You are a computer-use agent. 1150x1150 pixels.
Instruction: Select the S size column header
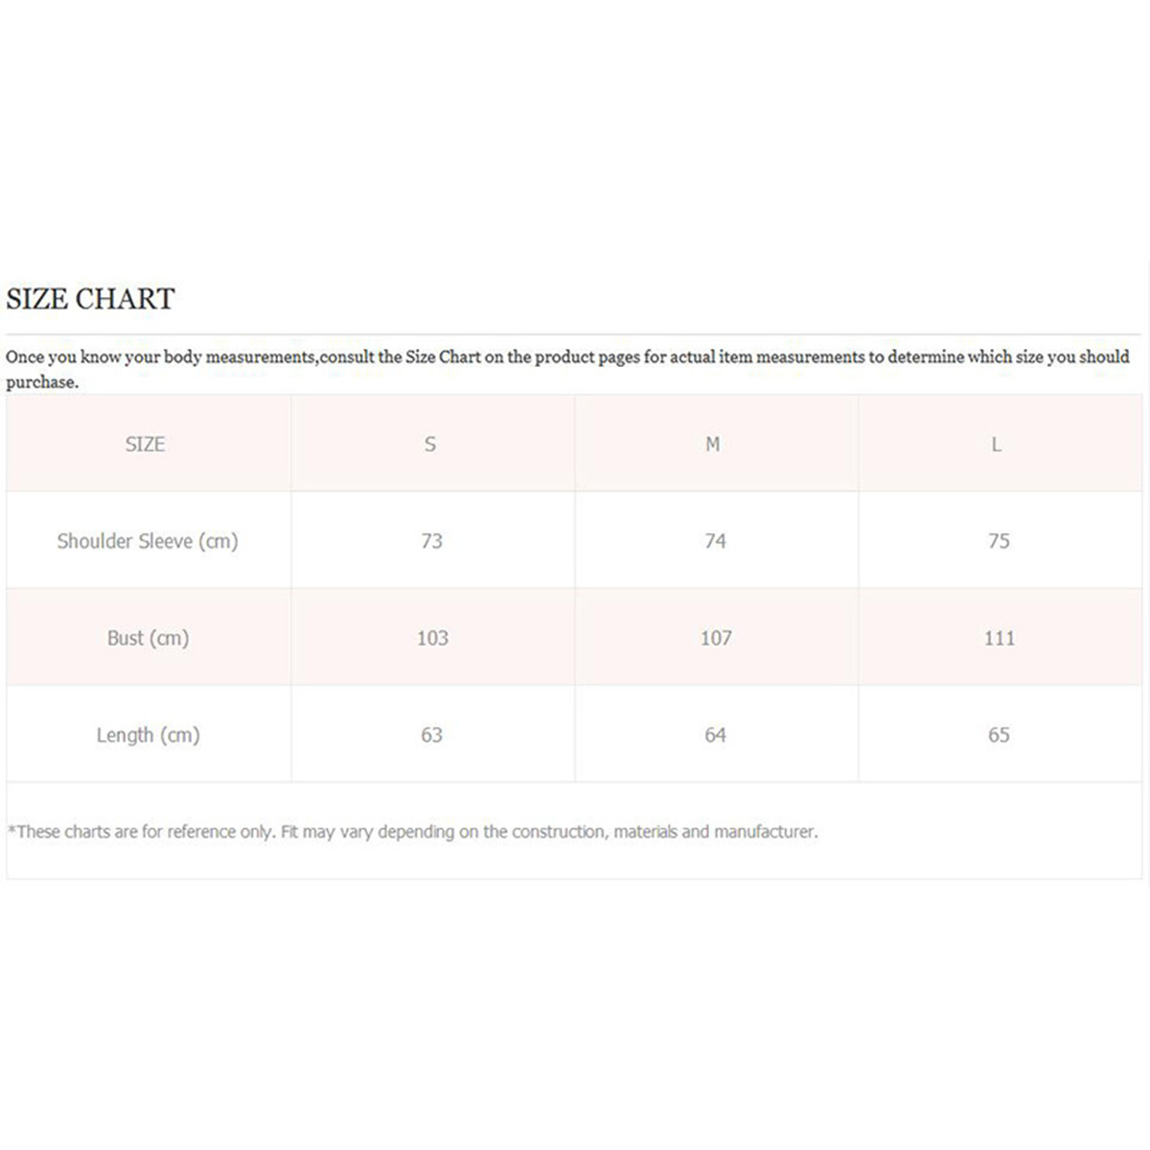tap(430, 445)
